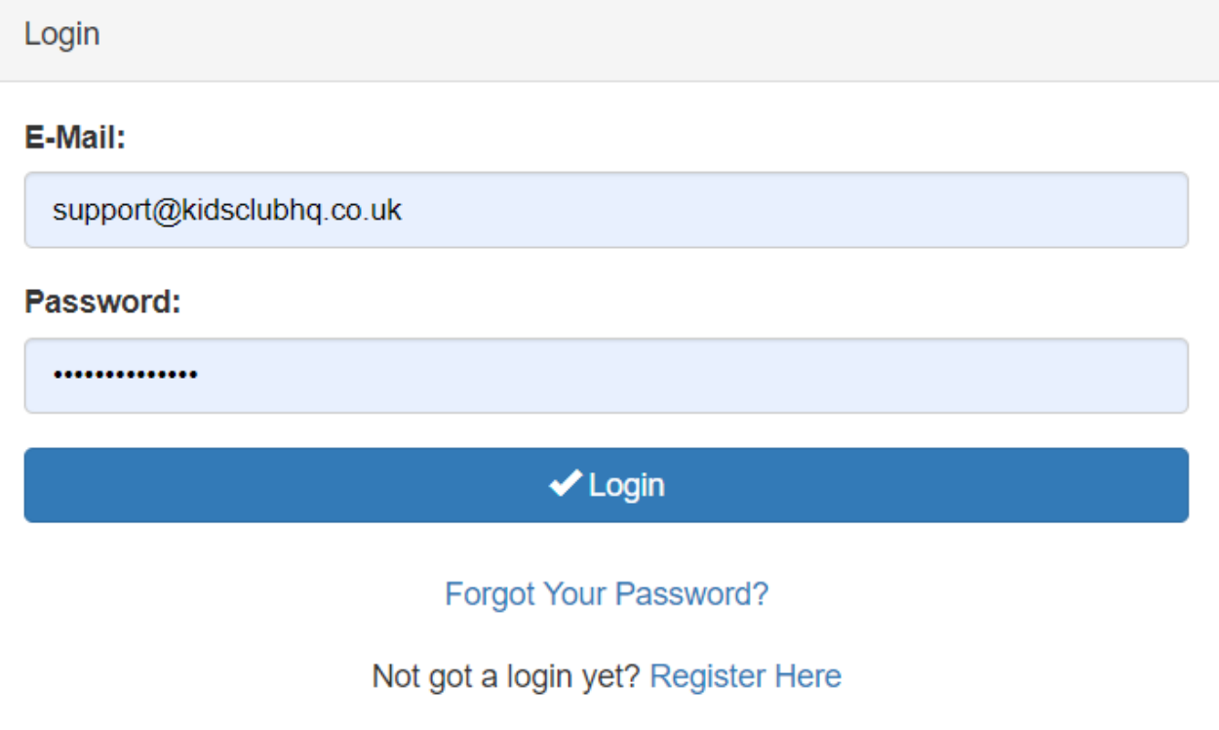
Task: Click empty area of E-Mail field's right side
Action: 878,210
